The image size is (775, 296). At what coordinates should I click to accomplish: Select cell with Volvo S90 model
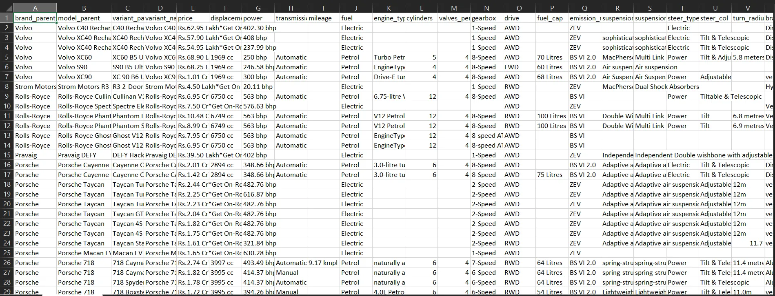click(x=84, y=67)
